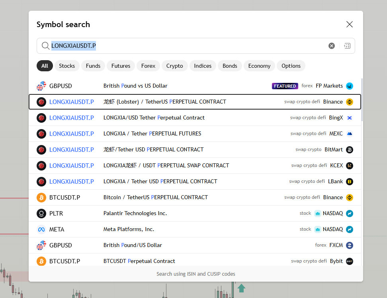Clear the search field with the X icon
Screen dimensions: 387x298
pos(332,46)
